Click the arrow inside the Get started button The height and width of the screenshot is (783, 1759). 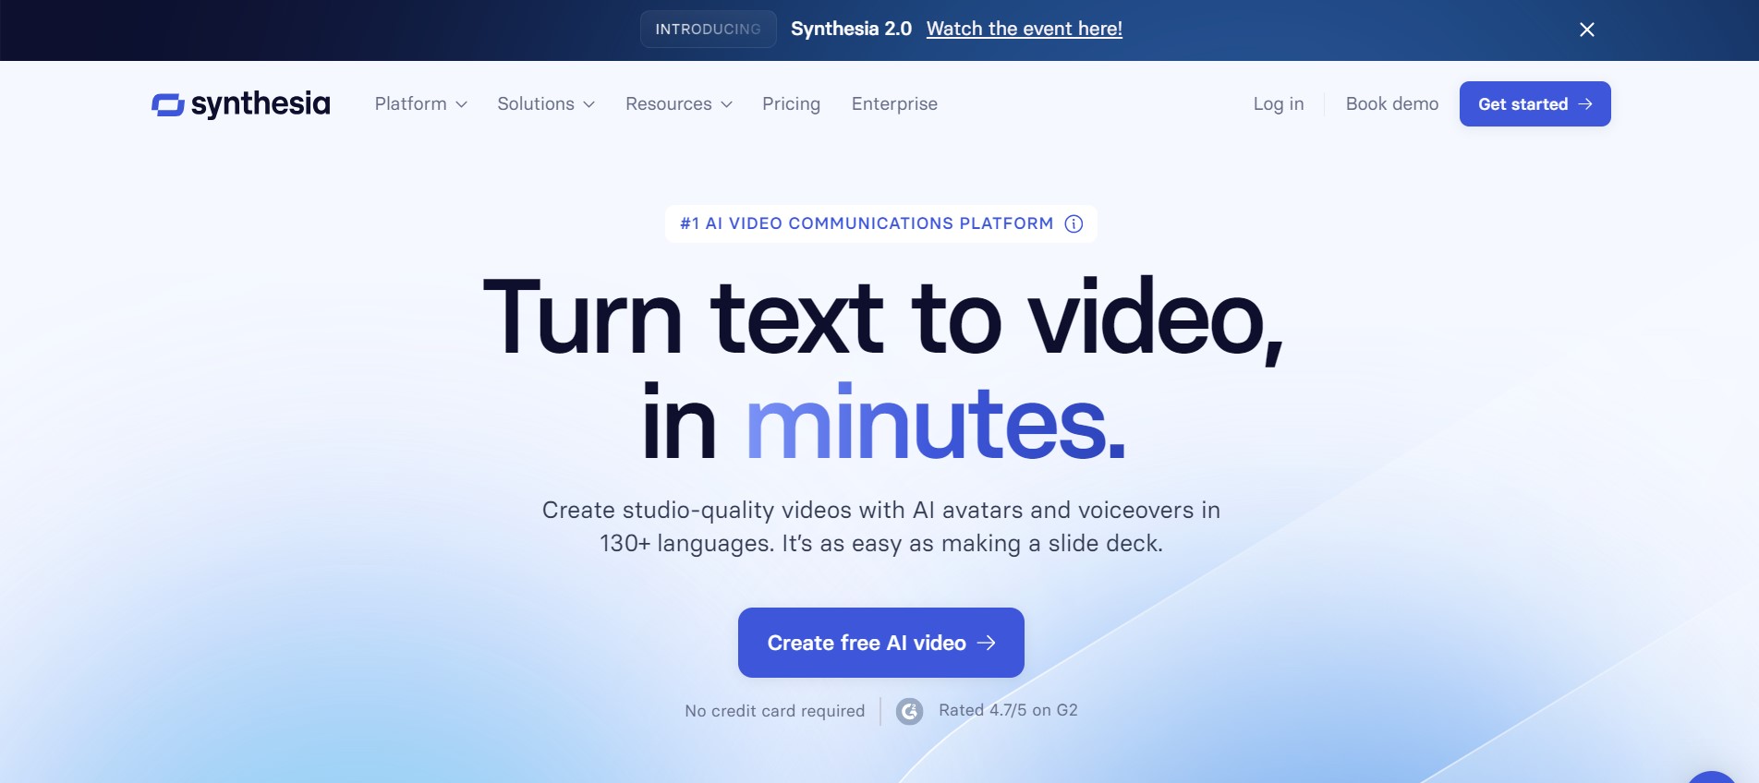click(1585, 104)
